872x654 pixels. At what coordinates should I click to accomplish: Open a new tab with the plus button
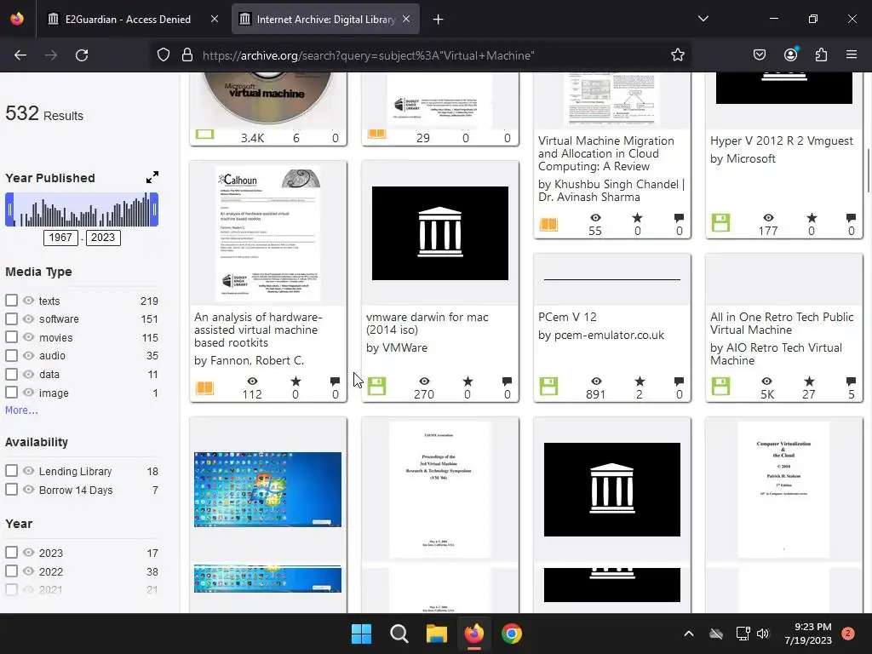coord(439,20)
